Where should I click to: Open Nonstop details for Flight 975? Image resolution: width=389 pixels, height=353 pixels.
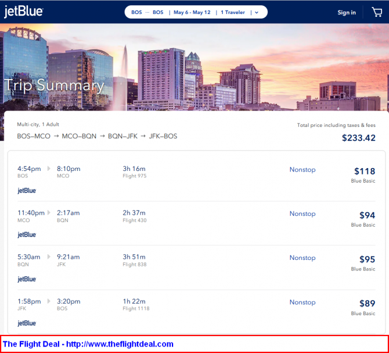[x=302, y=170]
